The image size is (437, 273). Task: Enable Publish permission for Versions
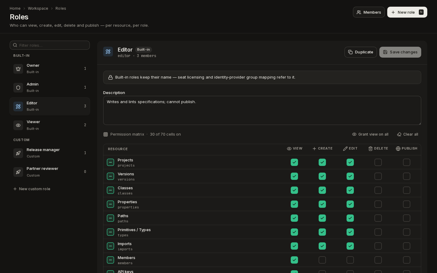coord(407,176)
